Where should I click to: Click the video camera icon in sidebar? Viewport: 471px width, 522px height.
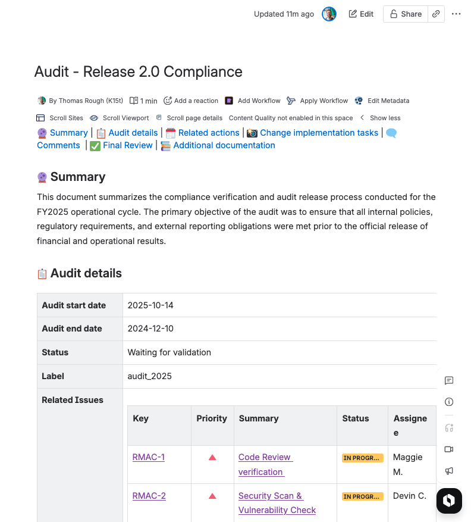[x=449, y=449]
